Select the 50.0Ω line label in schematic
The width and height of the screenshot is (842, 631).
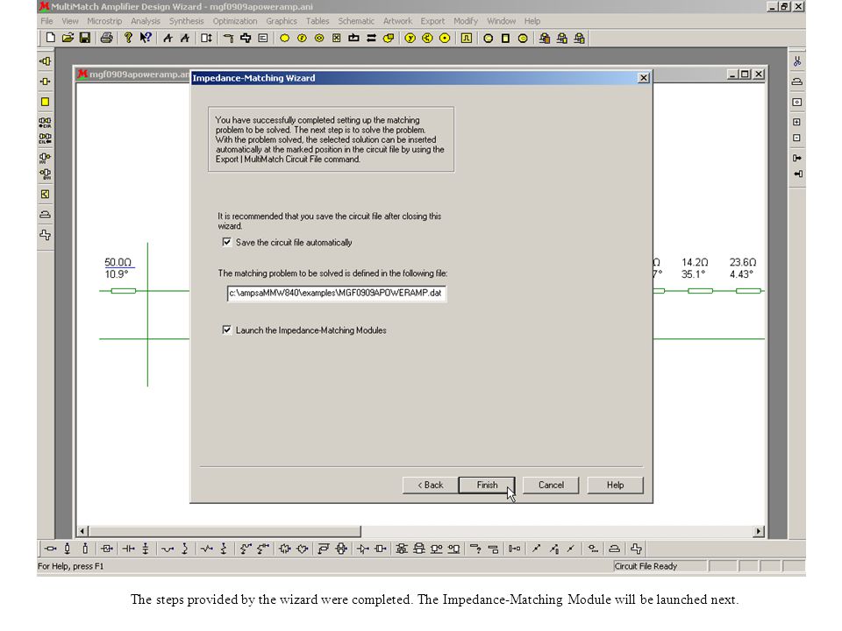point(118,262)
